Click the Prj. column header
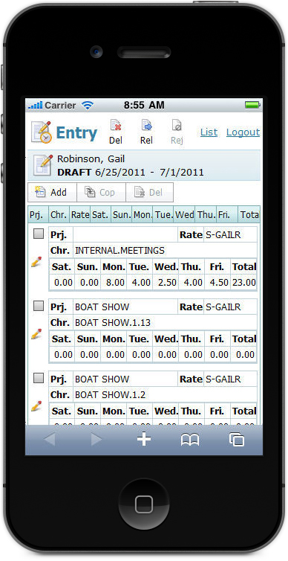 (x=38, y=215)
